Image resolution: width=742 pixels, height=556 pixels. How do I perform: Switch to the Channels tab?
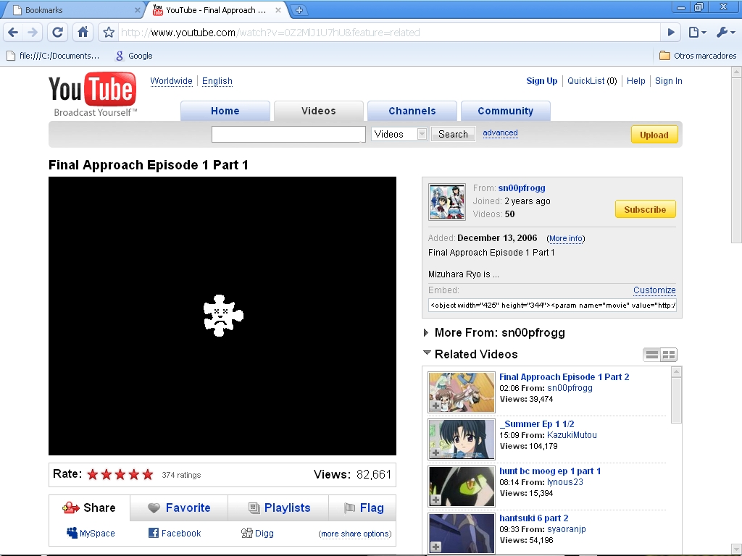pos(412,111)
